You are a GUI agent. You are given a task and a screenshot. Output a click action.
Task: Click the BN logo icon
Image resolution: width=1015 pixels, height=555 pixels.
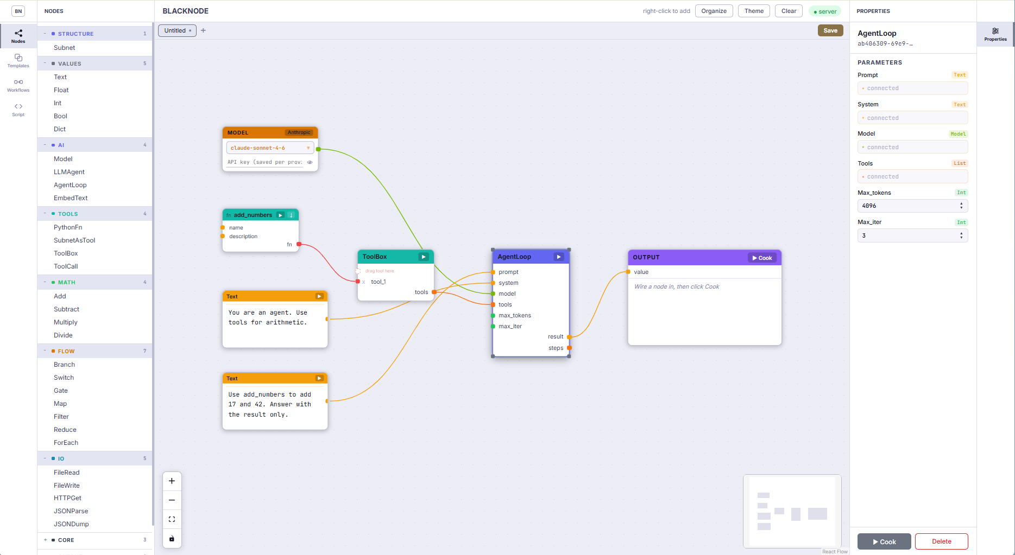pyautogui.click(x=18, y=11)
